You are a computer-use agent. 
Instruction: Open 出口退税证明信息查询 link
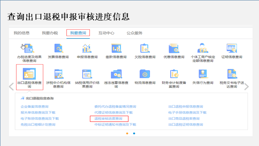coord(186,124)
